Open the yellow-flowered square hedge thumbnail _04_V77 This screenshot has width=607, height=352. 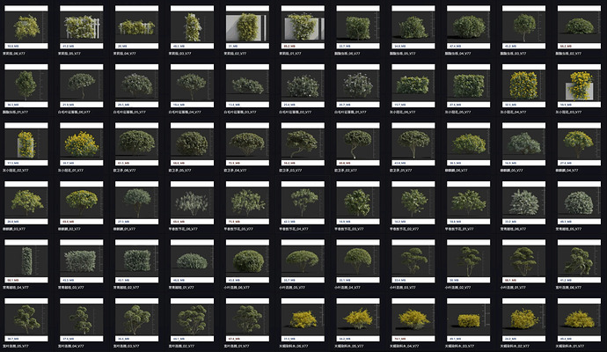[523, 85]
